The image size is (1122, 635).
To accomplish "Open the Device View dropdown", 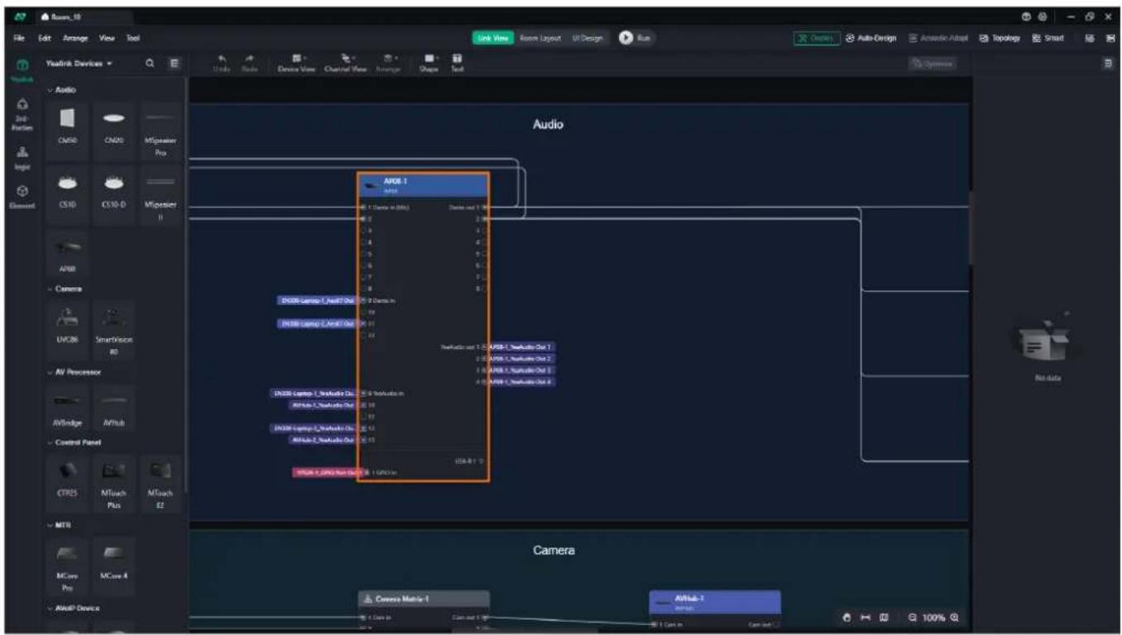I will [295, 63].
